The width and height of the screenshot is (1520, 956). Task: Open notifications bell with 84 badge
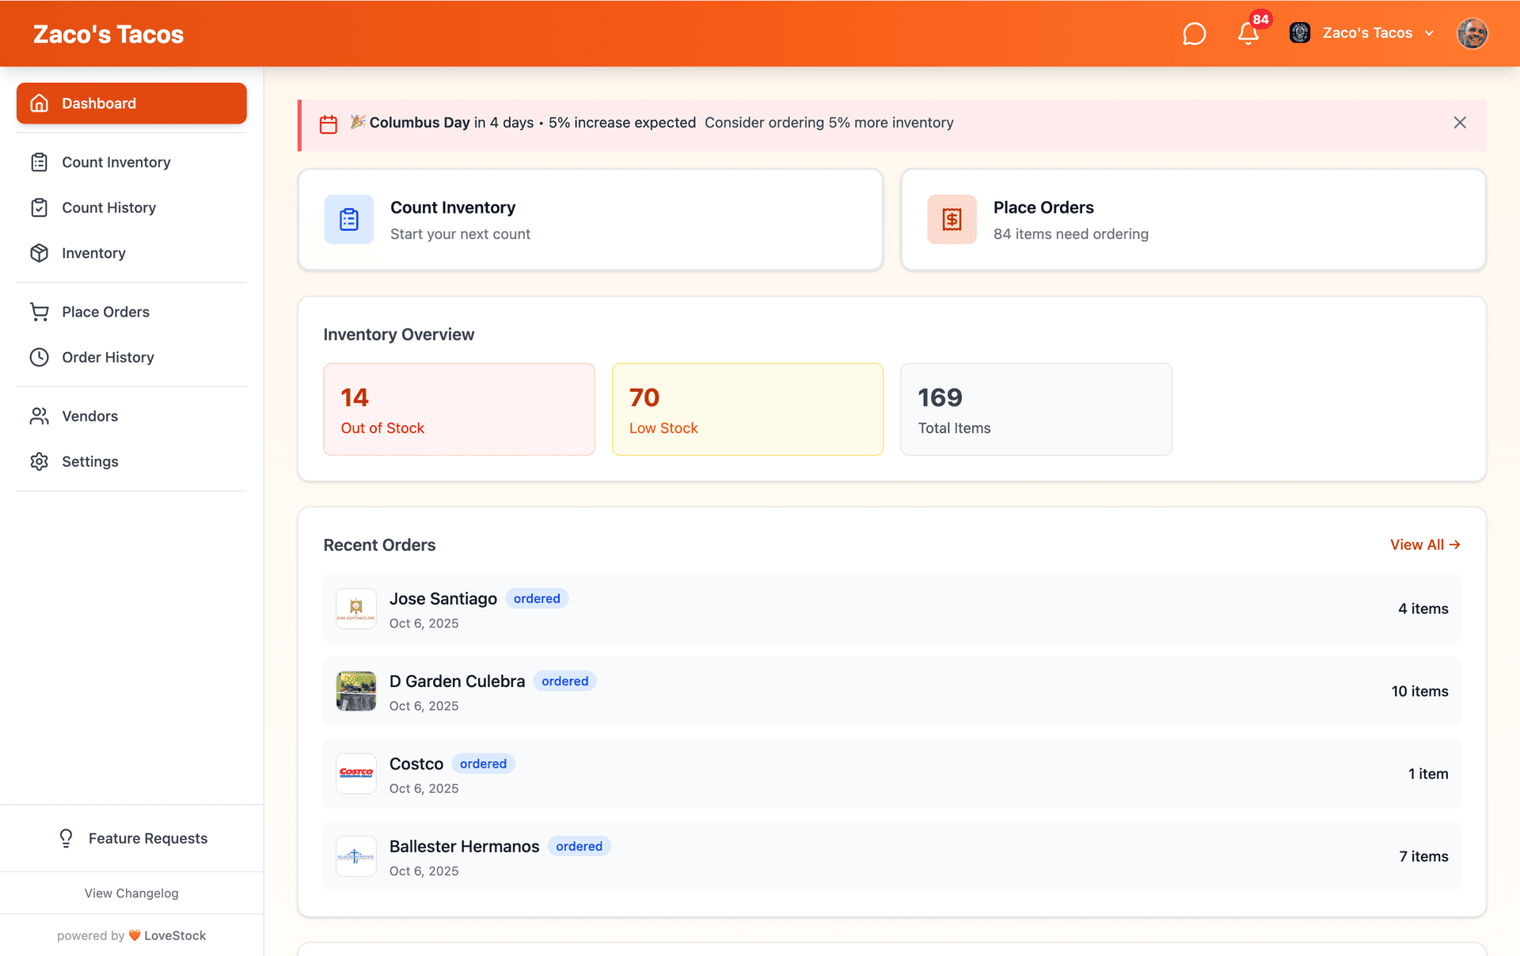click(x=1248, y=34)
